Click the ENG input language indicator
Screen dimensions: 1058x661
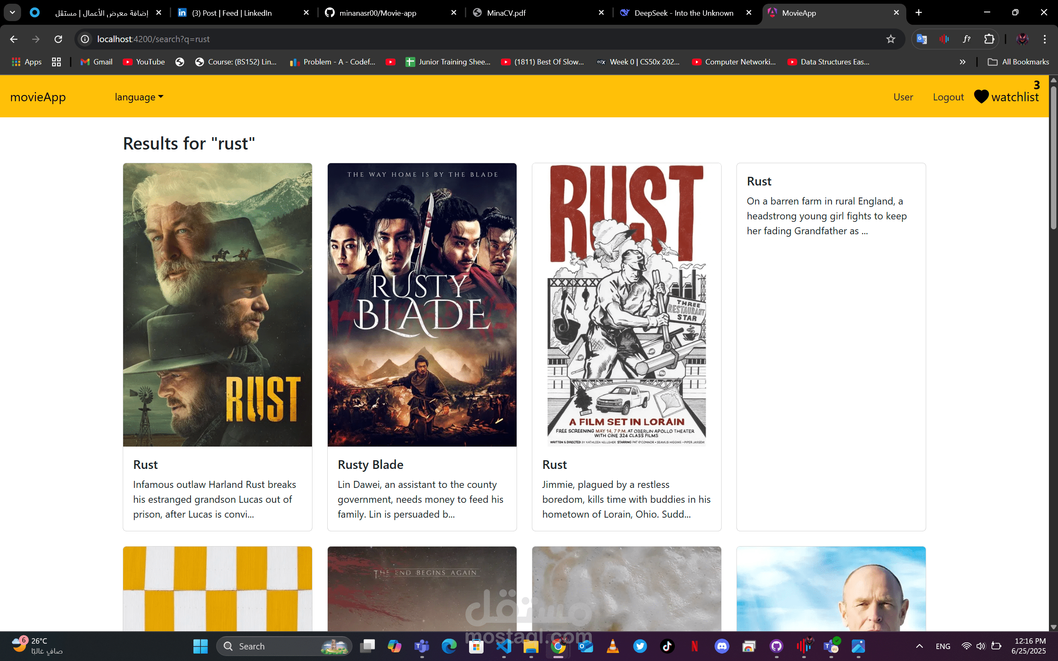pos(943,646)
